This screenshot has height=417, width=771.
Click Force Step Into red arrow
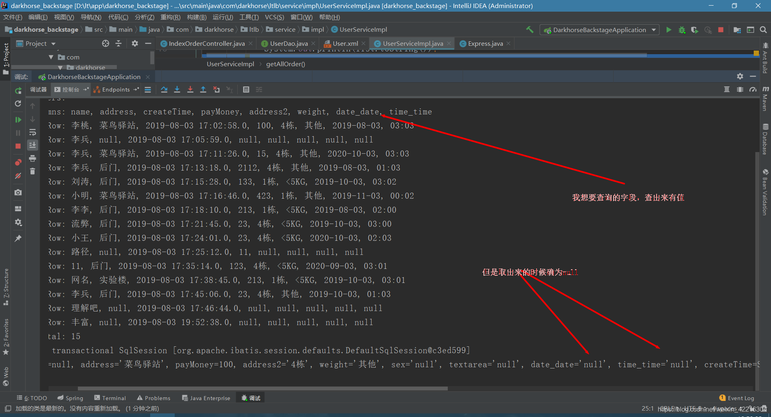190,90
